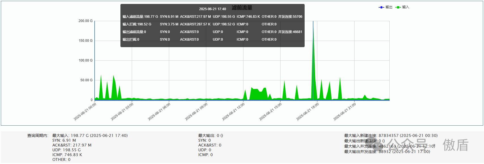Select the 2025-06-21 12:00 x-axis label
484x164 pixels.
233,111
